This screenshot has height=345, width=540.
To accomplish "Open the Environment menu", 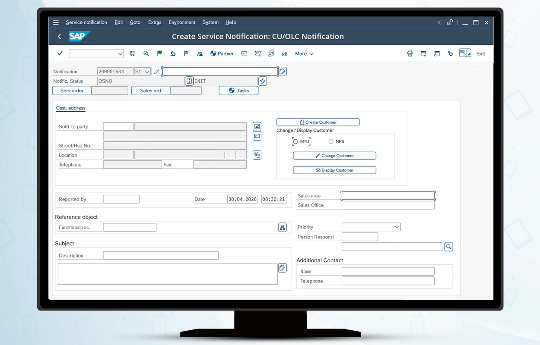I will (182, 22).
